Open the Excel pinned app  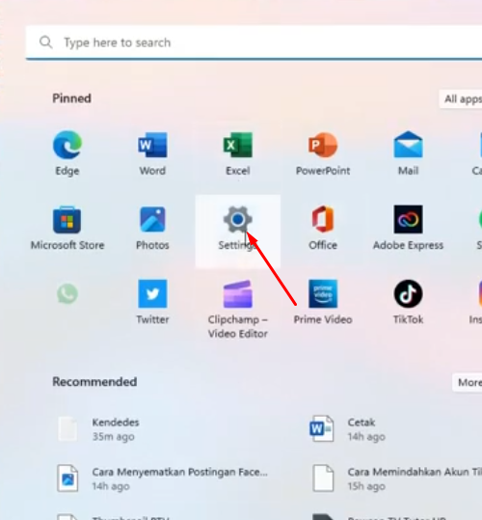[x=237, y=153]
